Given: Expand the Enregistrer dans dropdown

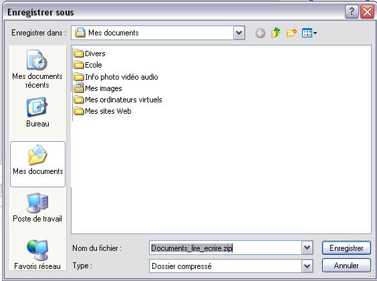Looking at the screenshot, I should click(x=239, y=33).
